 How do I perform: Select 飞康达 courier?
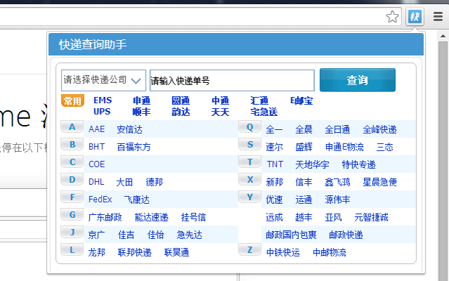[x=137, y=200]
